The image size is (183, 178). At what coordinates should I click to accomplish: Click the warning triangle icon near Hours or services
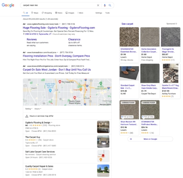(x=27, y=116)
